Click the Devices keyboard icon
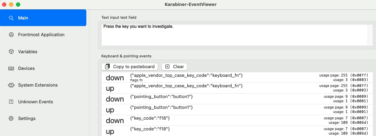The width and height of the screenshot is (376, 136). (x=11, y=68)
